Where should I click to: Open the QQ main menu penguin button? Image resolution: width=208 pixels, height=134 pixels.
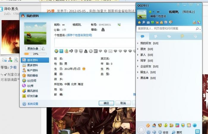[x=141, y=130]
